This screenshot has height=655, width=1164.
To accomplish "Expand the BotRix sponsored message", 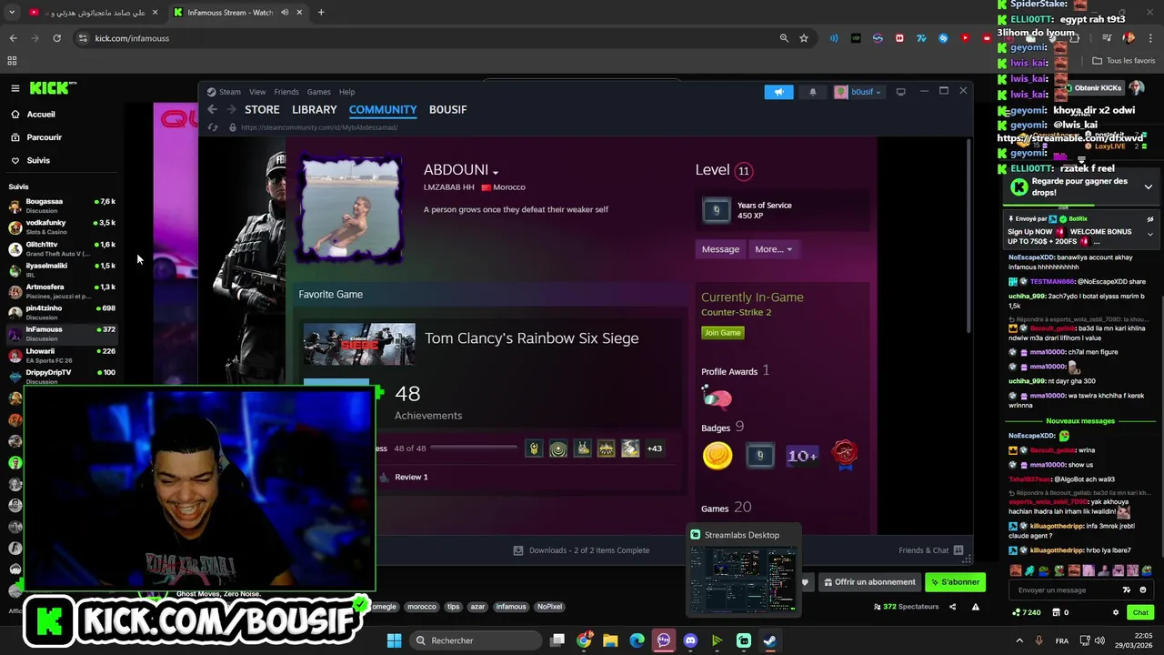I will click(1149, 235).
